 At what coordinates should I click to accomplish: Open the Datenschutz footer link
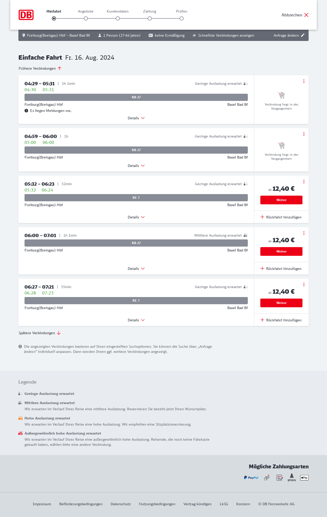[x=121, y=504]
